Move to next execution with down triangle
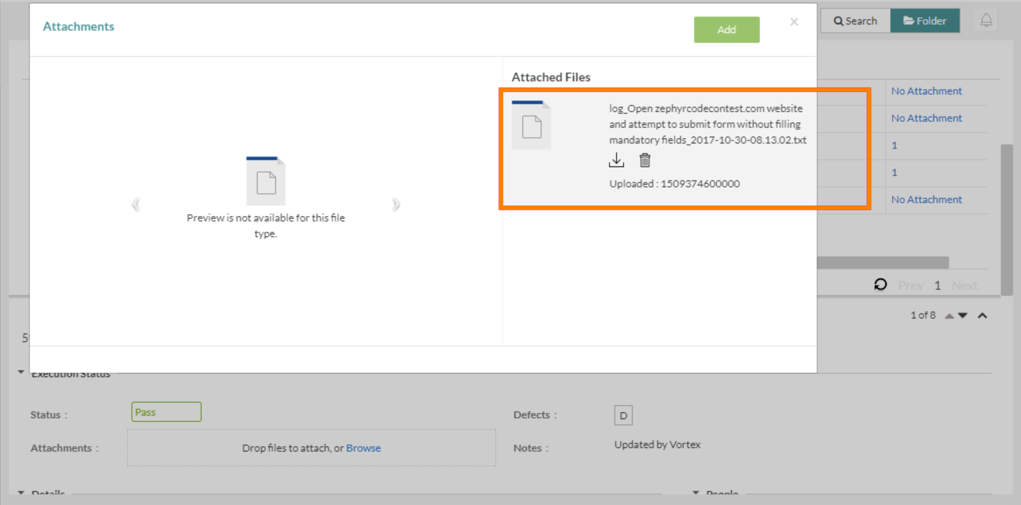 click(962, 316)
